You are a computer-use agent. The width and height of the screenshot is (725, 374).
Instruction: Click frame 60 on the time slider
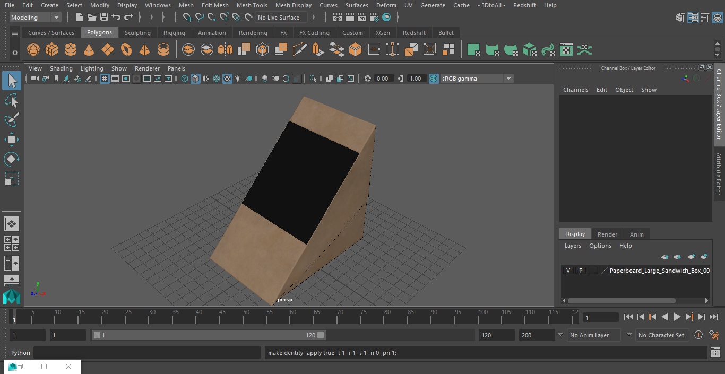[293, 316]
